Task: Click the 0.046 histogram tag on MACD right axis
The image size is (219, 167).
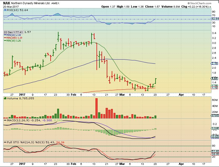Action: (x=215, y=128)
